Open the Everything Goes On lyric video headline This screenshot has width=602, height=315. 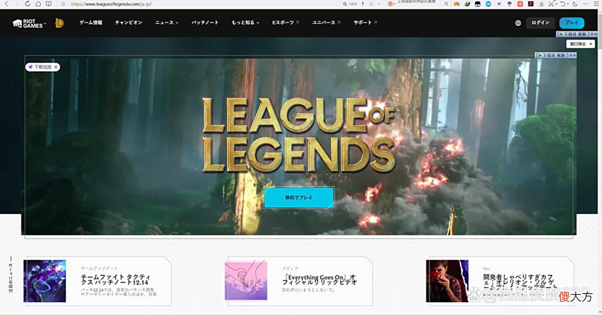tap(319, 279)
